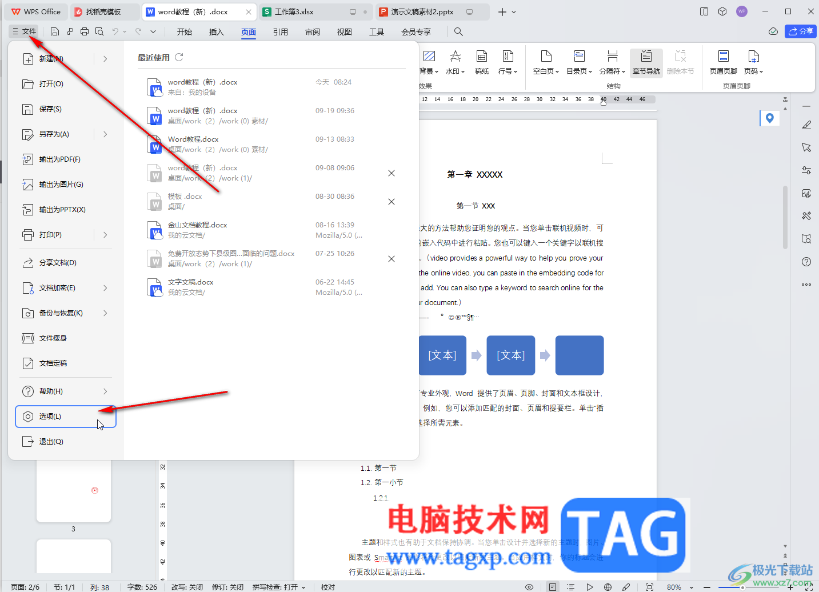The width and height of the screenshot is (819, 592).
Task: Click the save icon in quick toolbar
Action: point(55,31)
